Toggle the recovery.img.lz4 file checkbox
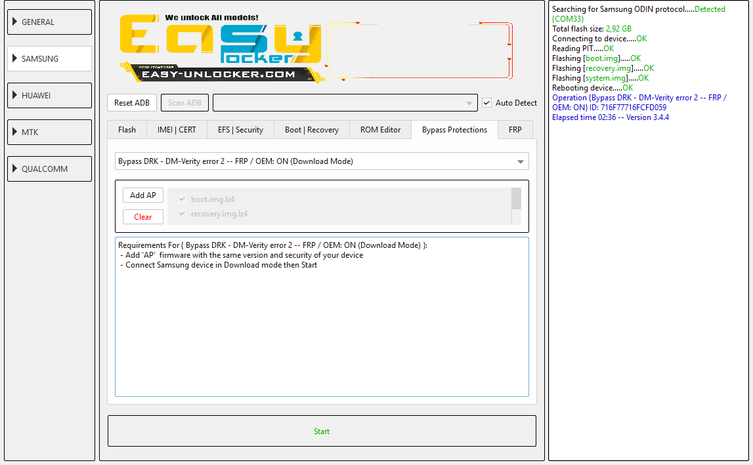 click(x=183, y=214)
